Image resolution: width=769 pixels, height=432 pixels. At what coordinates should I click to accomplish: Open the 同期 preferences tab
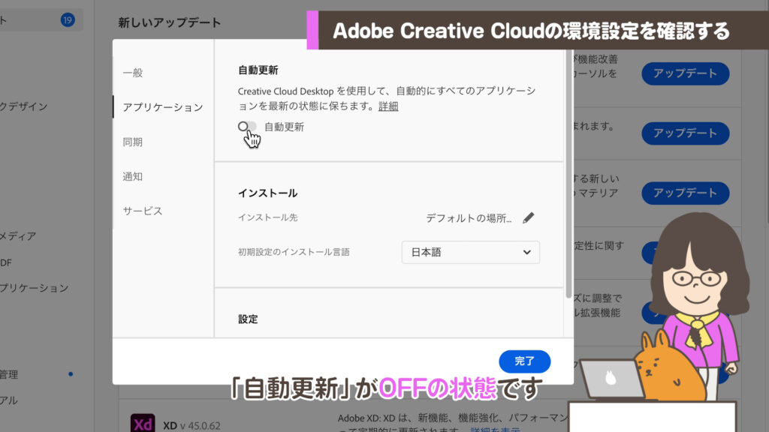click(132, 142)
